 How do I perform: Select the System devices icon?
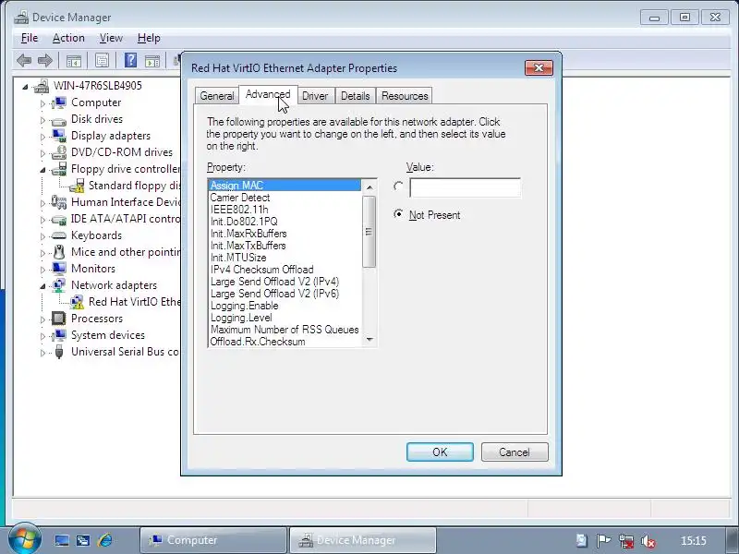tap(59, 335)
